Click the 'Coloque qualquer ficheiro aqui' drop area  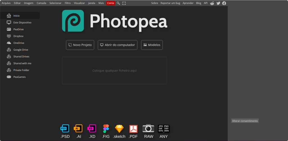114,70
